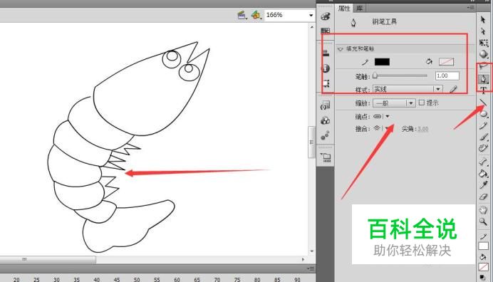Open the Align panel icon
Viewport: 493px width, 282px height.
pos(326,53)
